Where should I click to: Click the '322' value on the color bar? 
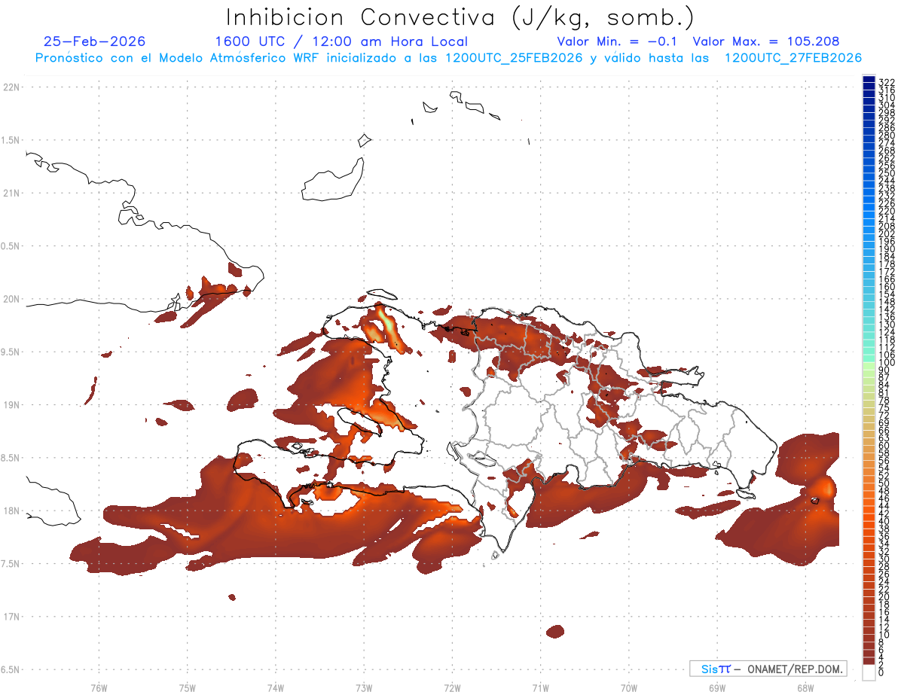click(x=887, y=81)
